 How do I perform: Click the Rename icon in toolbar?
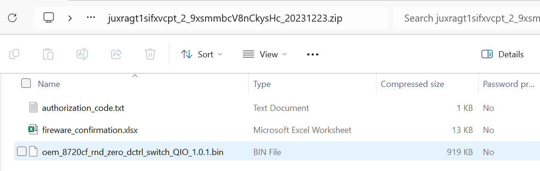pos(82,54)
